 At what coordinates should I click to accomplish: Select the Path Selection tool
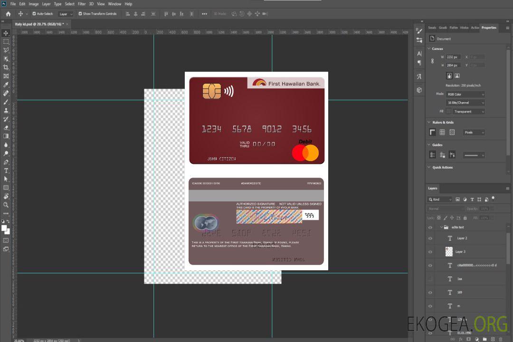(x=6, y=179)
